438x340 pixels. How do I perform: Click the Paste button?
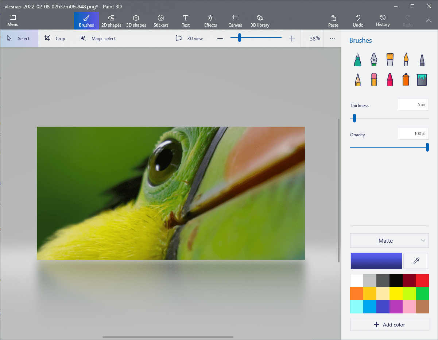click(x=333, y=21)
